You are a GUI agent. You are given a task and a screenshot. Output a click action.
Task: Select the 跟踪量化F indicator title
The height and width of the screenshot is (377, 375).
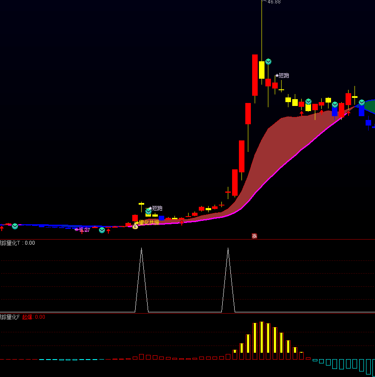(9, 317)
